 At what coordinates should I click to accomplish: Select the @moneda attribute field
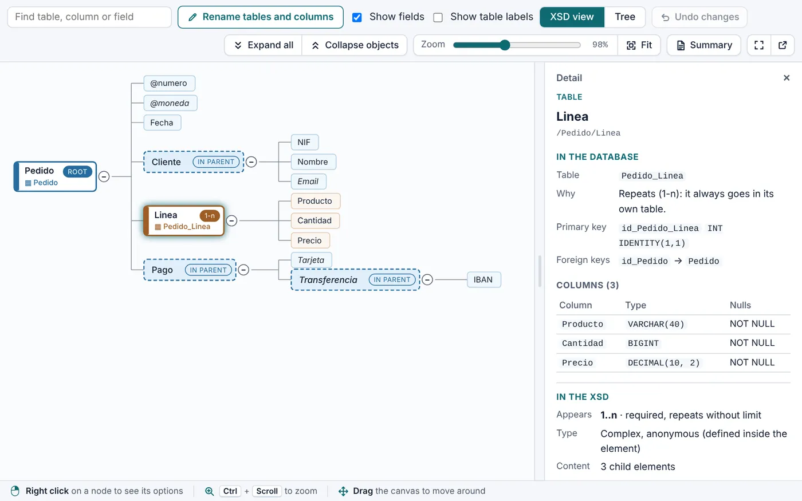coord(170,103)
